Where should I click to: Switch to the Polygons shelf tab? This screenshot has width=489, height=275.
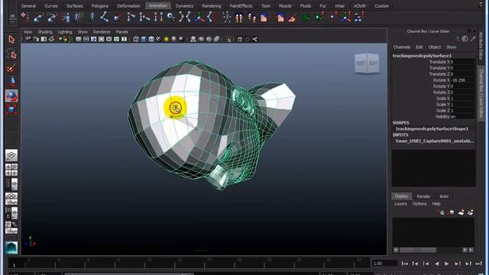click(100, 6)
